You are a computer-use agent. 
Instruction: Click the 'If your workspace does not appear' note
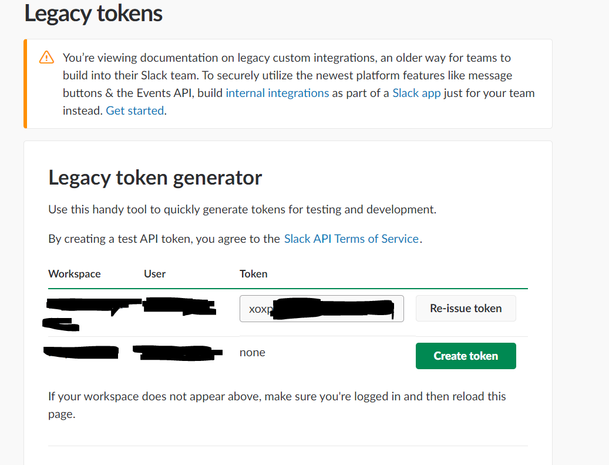[277, 397]
